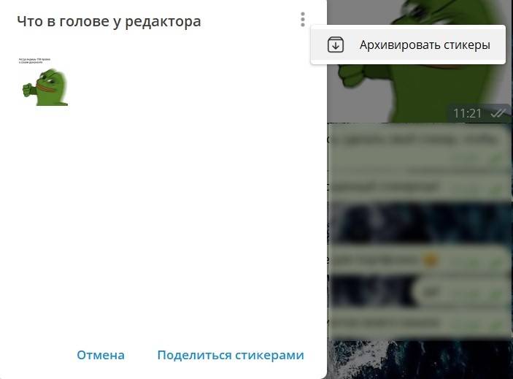The image size is (513, 379).
Task: Select the Архивировать стикеры menu entry
Action: pyautogui.click(x=424, y=45)
